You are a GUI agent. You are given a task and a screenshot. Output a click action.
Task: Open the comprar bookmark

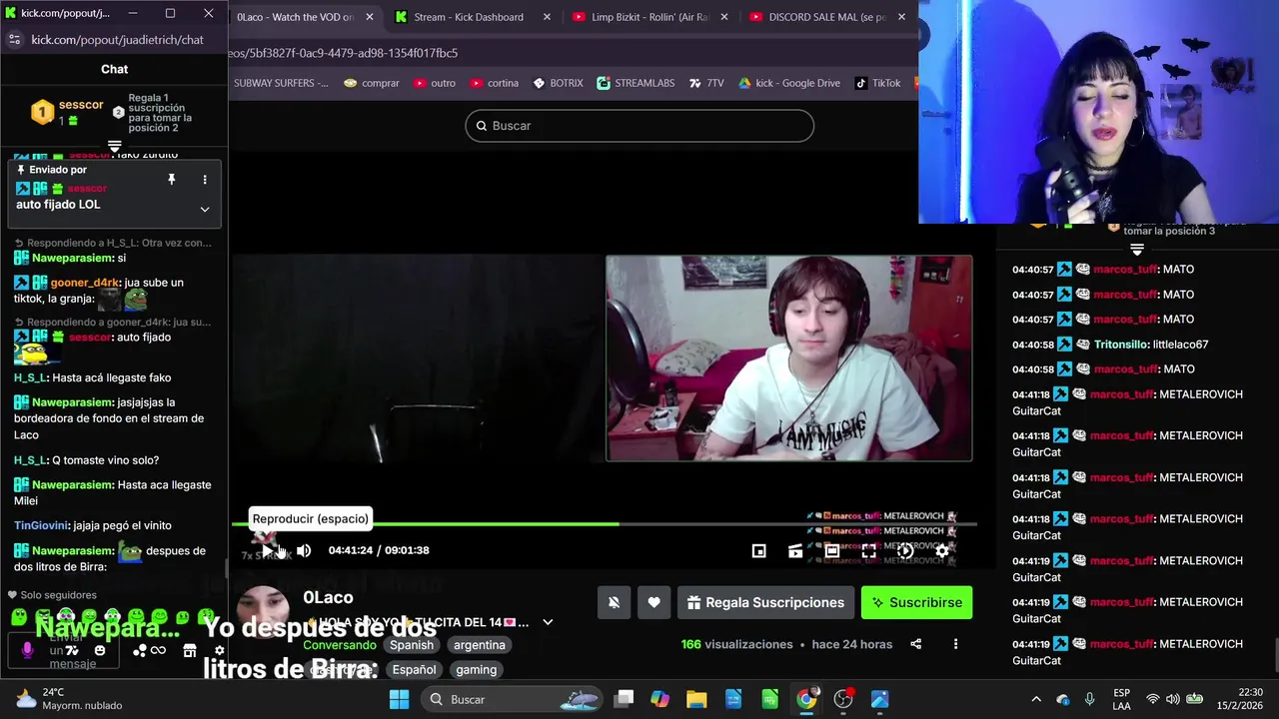point(371,83)
